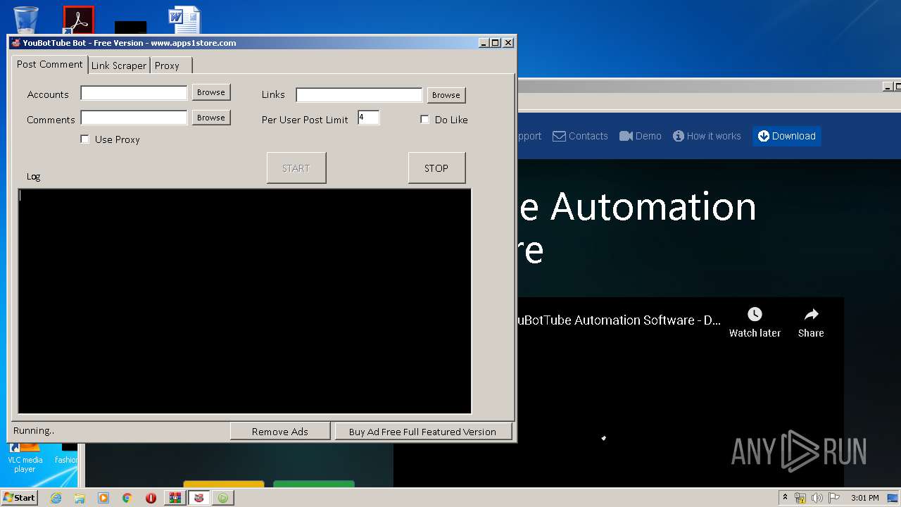Click the YouBotTube title bar app icon
Screen dimensions: 901x507
[15, 43]
